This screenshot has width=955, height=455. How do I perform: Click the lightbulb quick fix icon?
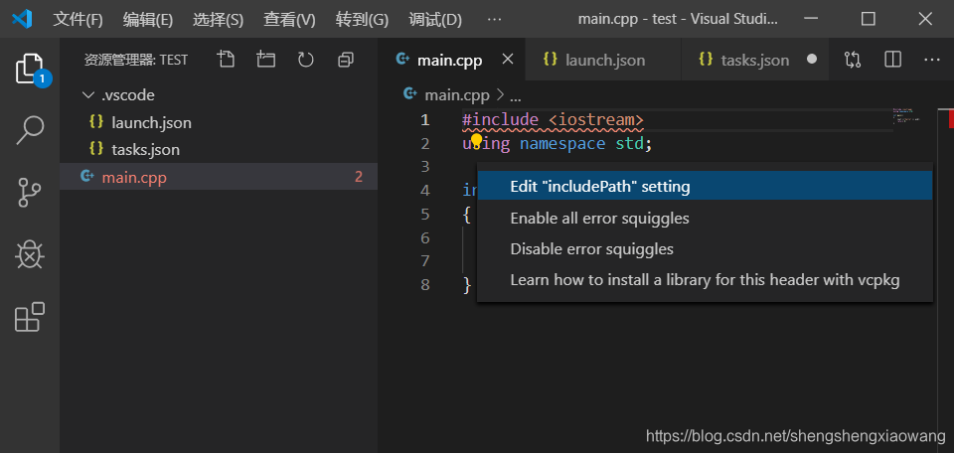[x=477, y=141]
